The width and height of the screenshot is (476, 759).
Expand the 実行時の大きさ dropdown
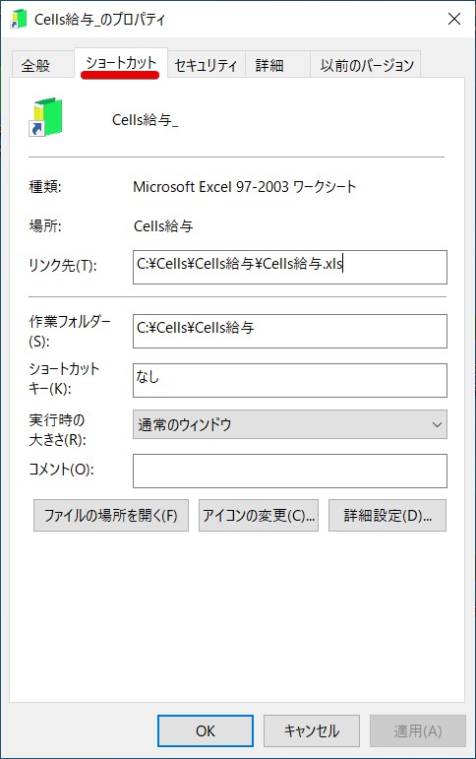point(290,424)
